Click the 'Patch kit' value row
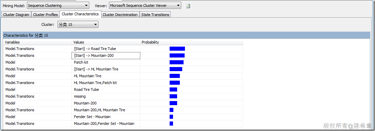Screen dimensions: 375x131 [81, 62]
